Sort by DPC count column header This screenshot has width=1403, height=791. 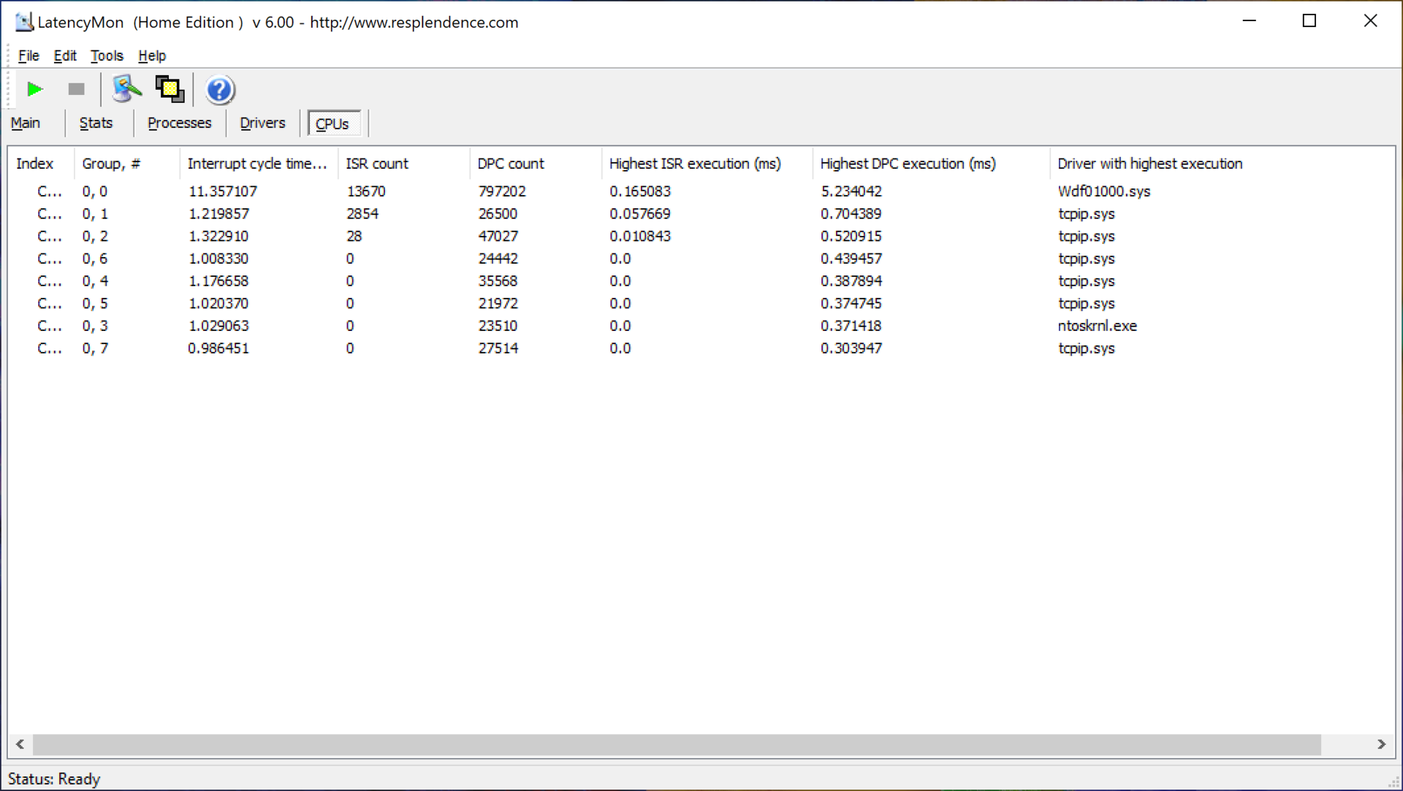(x=510, y=164)
